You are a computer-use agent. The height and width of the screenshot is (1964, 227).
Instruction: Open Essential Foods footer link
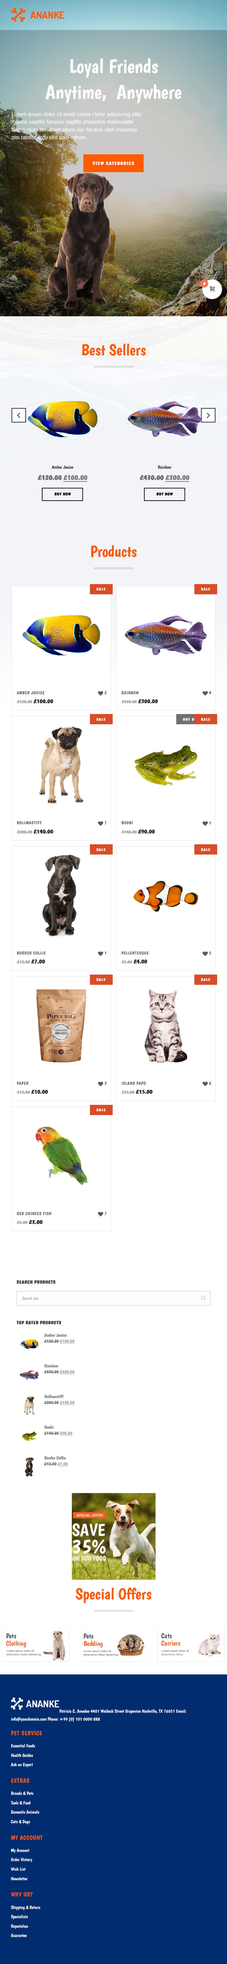click(23, 1746)
